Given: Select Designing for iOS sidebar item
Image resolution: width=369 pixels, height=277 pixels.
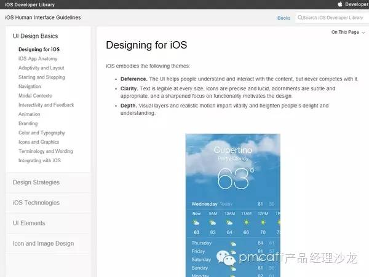Looking at the screenshot, I should pyautogui.click(x=39, y=49).
